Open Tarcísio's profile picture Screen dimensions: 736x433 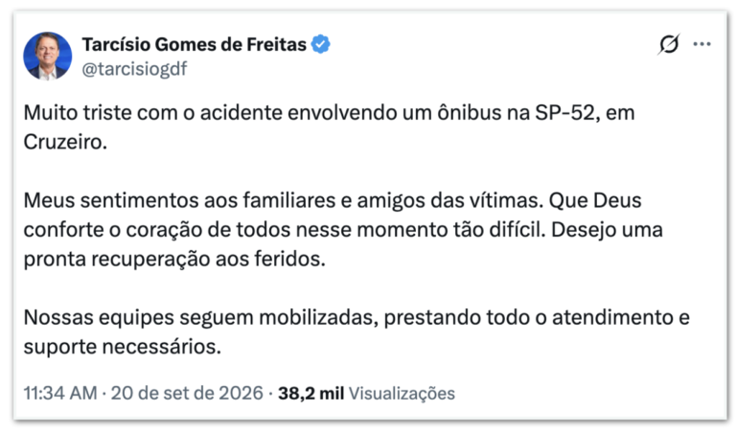coord(48,56)
